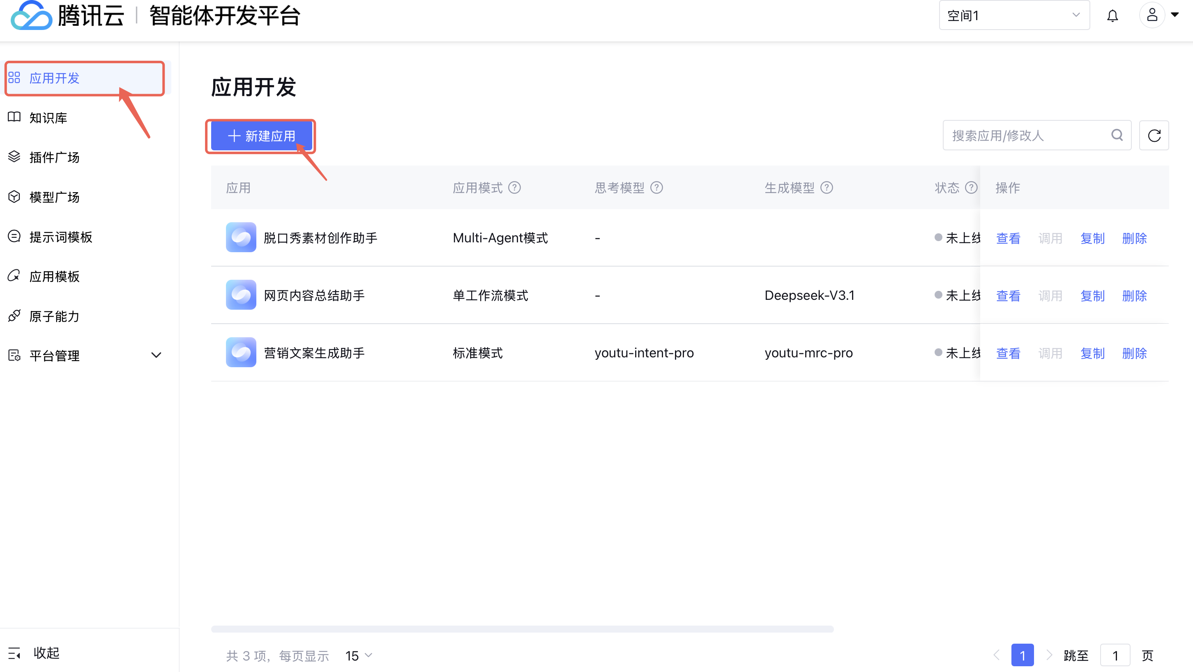The height and width of the screenshot is (672, 1193).
Task: Click 删除 for 营销文案生成助手
Action: (1134, 353)
